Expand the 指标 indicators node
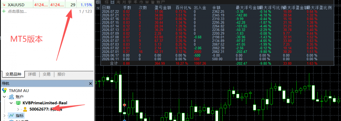Viewport: 341px width, 121px height. tap(5, 115)
